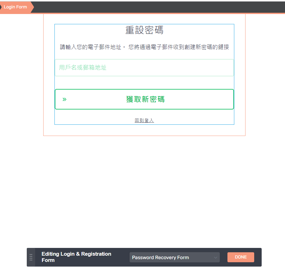
Task: Open the Password Recovery Form dropdown
Action: coord(175,257)
